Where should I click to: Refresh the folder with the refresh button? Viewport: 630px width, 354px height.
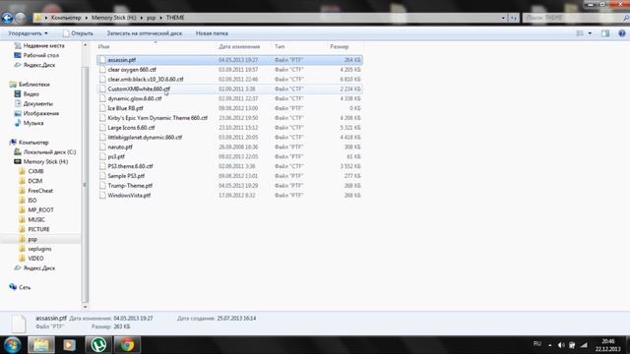click(x=513, y=18)
